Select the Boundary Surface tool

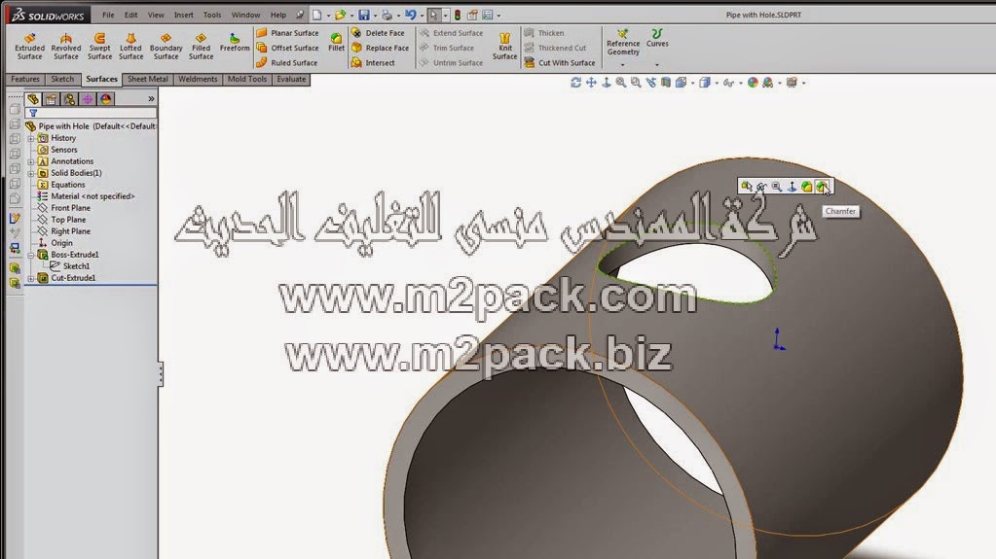pyautogui.click(x=166, y=47)
